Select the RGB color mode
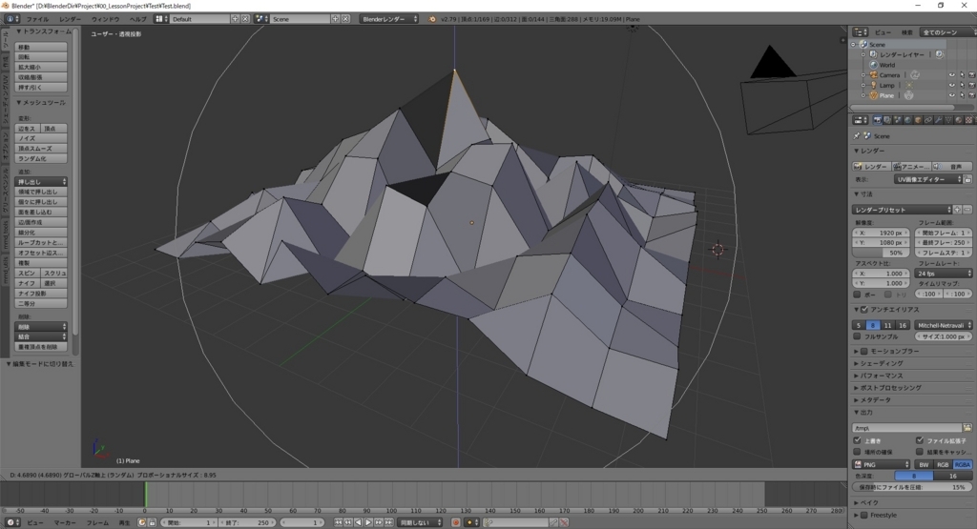Viewport: 977px width, 529px height. point(943,465)
